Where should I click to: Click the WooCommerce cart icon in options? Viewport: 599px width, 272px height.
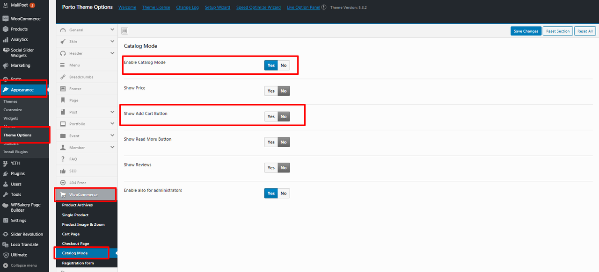click(x=63, y=194)
